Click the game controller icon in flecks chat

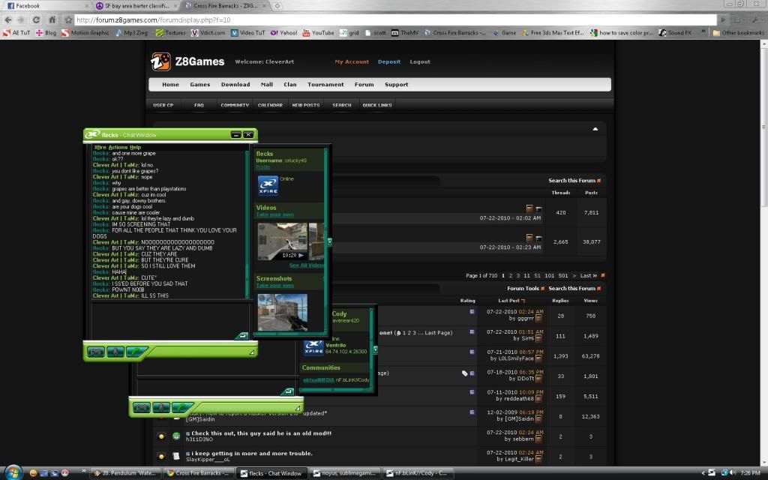(96, 351)
